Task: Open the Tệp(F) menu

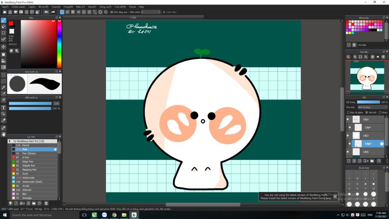Action: coord(5,7)
